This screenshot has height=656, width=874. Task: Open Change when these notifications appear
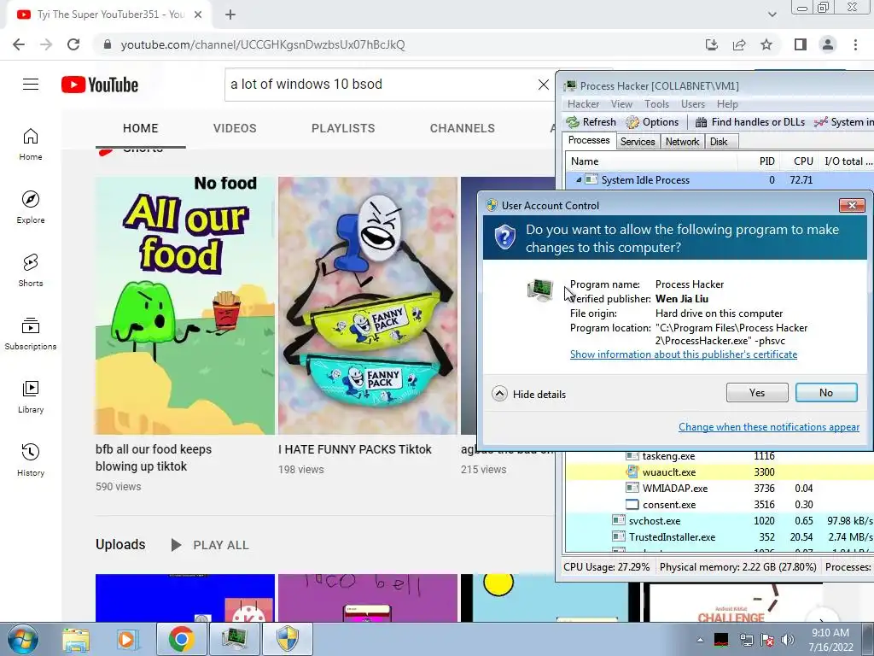coord(769,427)
